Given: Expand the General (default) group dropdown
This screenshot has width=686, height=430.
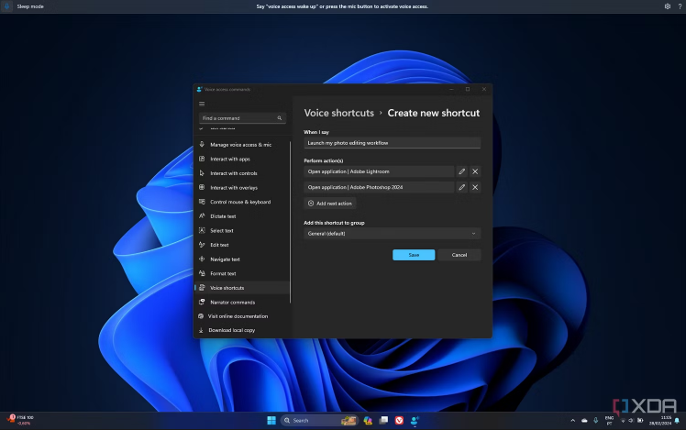Looking at the screenshot, I should [x=392, y=234].
